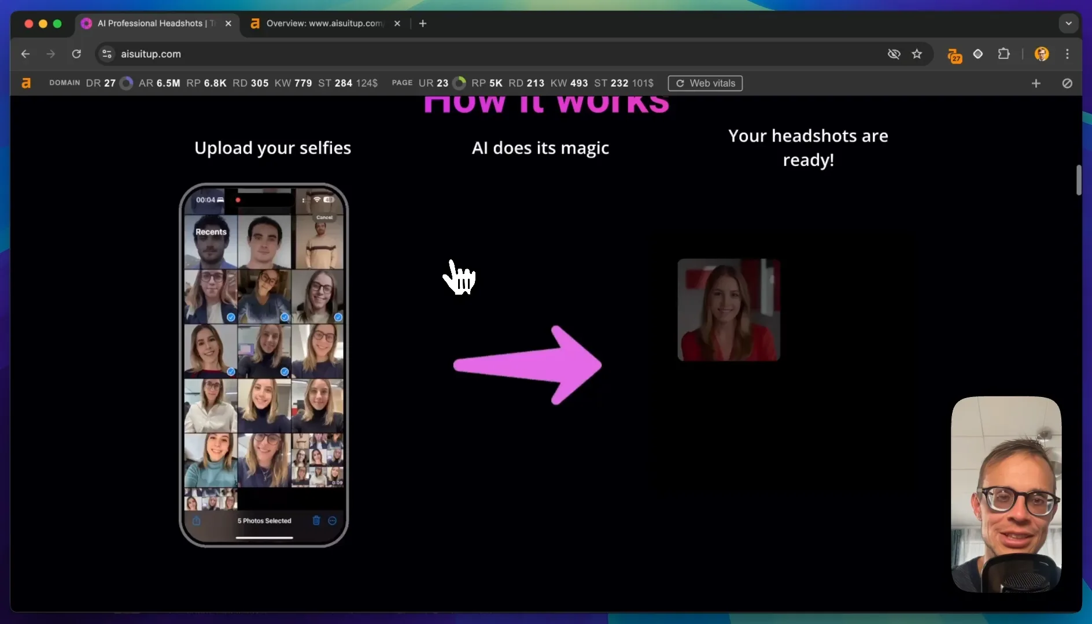Open the orange extension with badge 27
This screenshot has height=624, width=1092.
tap(954, 55)
